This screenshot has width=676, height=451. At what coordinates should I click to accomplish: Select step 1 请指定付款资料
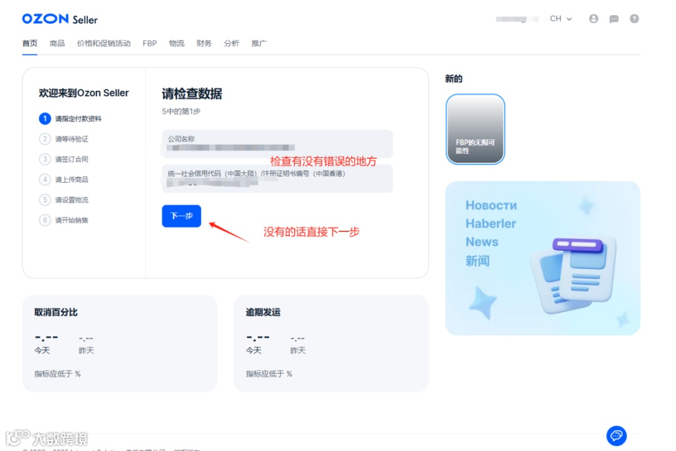coord(70,118)
